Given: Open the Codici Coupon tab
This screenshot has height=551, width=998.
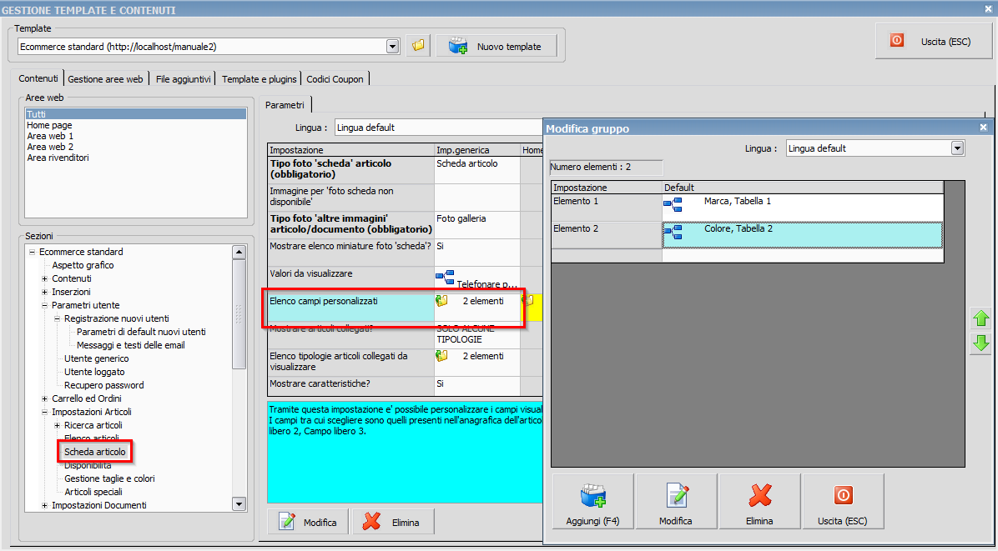Looking at the screenshot, I should tap(335, 79).
